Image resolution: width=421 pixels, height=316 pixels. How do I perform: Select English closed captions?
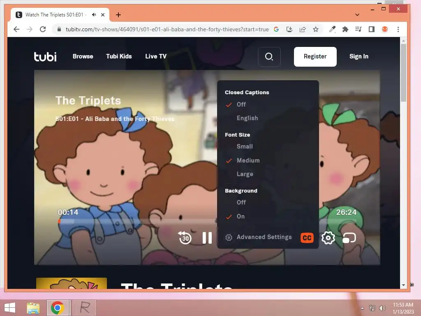click(x=247, y=118)
